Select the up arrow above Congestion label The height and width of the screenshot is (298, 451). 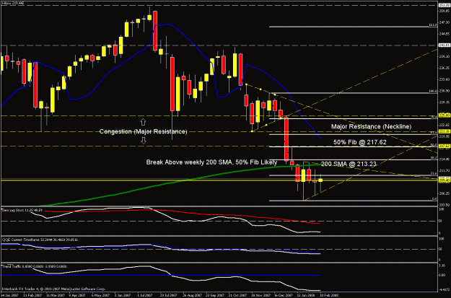[143, 122]
